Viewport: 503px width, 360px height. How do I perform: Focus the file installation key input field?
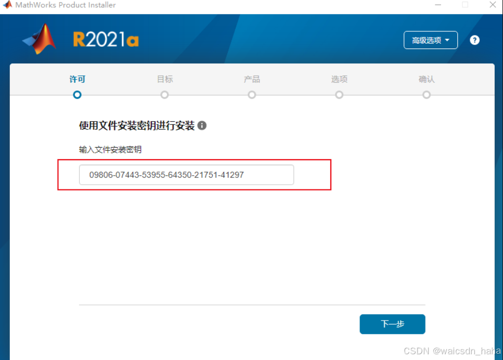coord(186,175)
